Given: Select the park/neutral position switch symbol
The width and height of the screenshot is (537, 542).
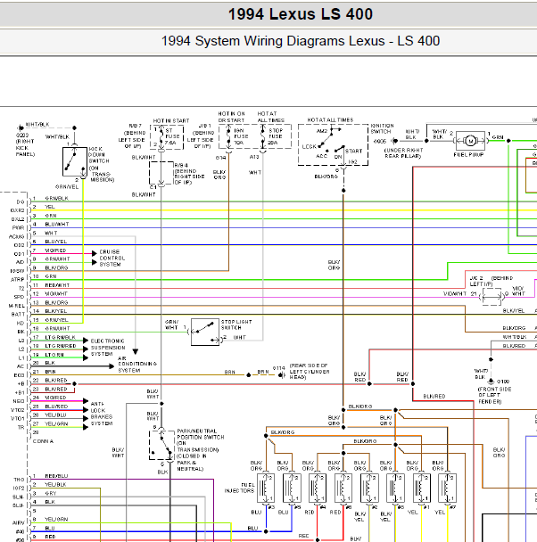Looking at the screenshot, I should (161, 445).
